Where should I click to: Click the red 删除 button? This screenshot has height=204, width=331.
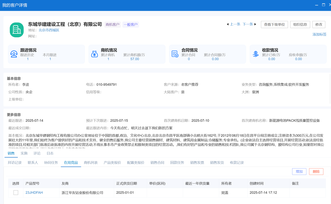coord(316,171)
